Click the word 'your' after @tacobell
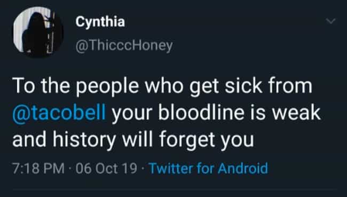 click(132, 114)
